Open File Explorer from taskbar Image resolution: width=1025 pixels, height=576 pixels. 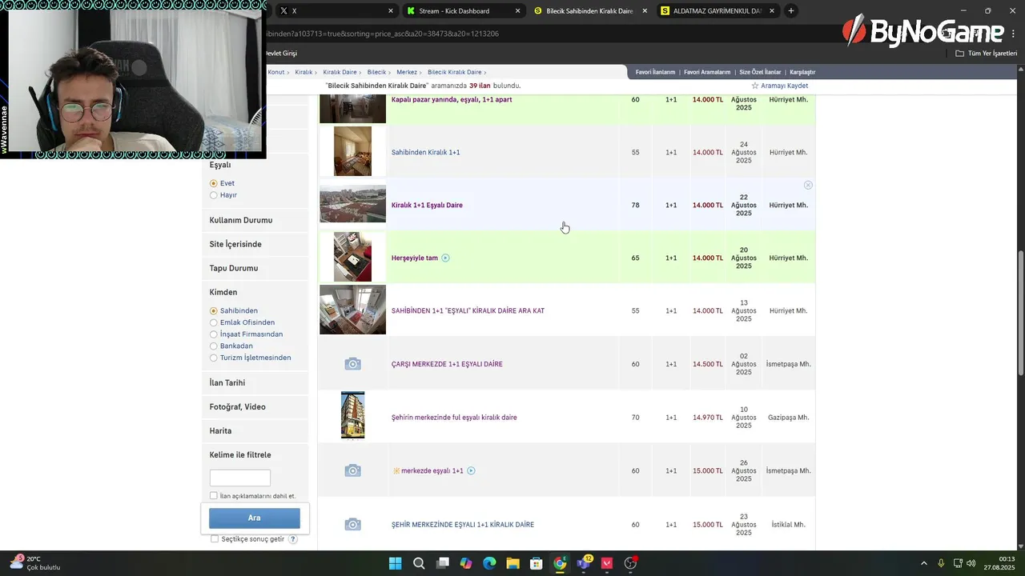(512, 563)
